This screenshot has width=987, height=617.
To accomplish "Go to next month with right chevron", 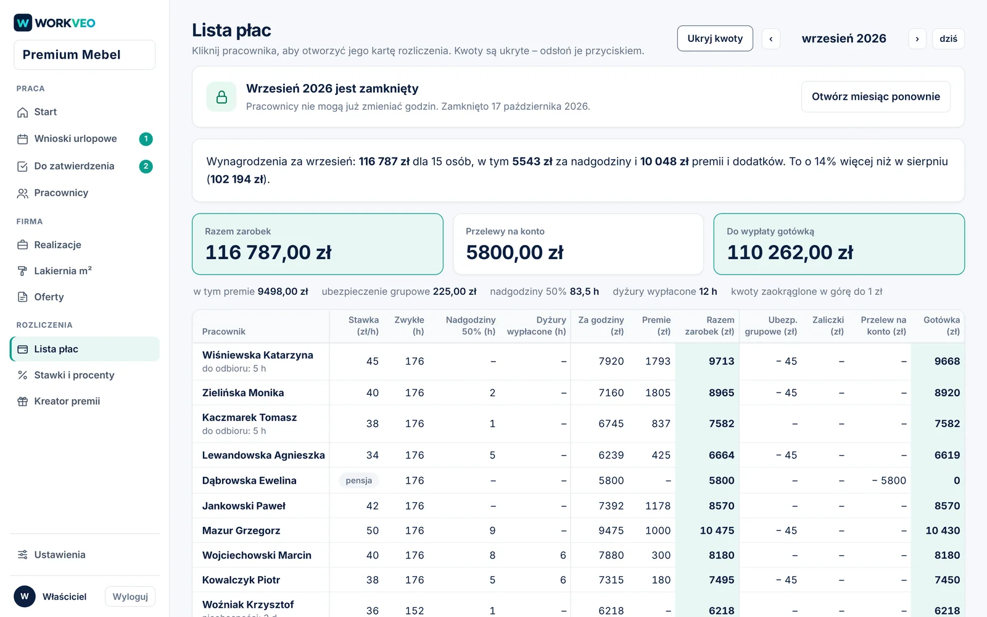I will (x=917, y=39).
